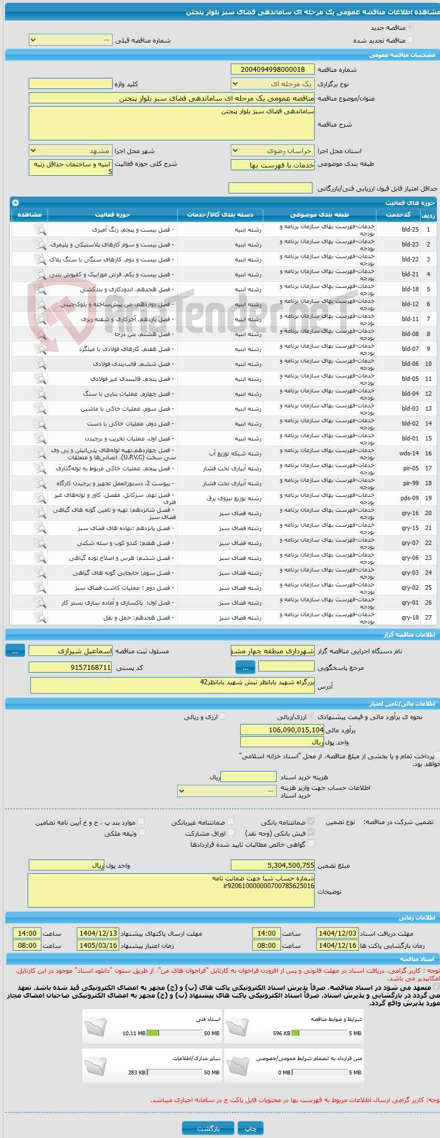Open view icon for row bld-06
440x1138 pixels.
pyautogui.click(x=40, y=364)
